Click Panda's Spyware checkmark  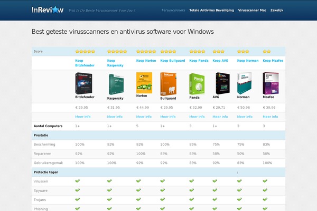click(x=192, y=190)
